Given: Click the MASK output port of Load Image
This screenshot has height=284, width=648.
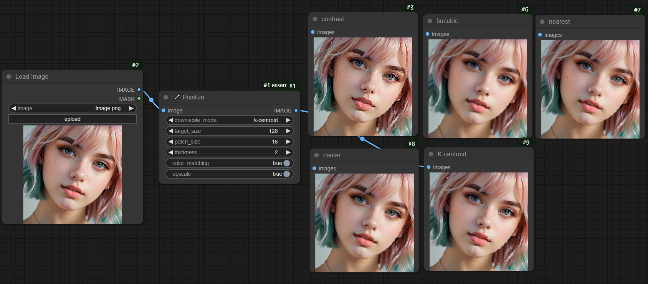Looking at the screenshot, I should [x=139, y=99].
